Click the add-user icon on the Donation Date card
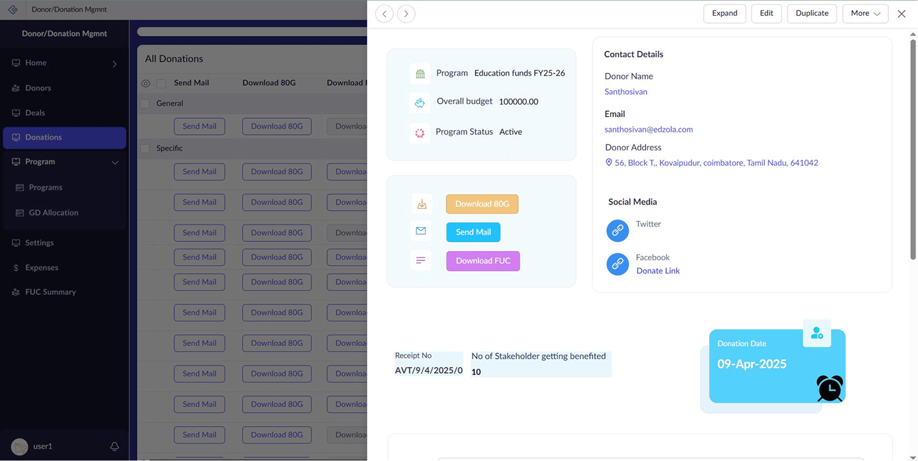This screenshot has width=918, height=461. tap(817, 333)
